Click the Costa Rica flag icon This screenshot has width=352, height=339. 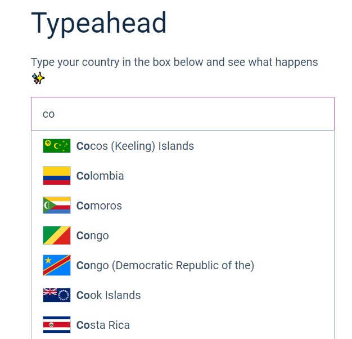(57, 325)
